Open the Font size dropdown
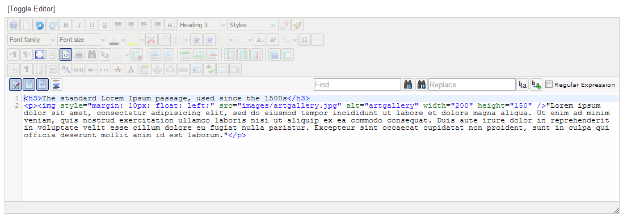This screenshot has width=623, height=216. click(82, 40)
